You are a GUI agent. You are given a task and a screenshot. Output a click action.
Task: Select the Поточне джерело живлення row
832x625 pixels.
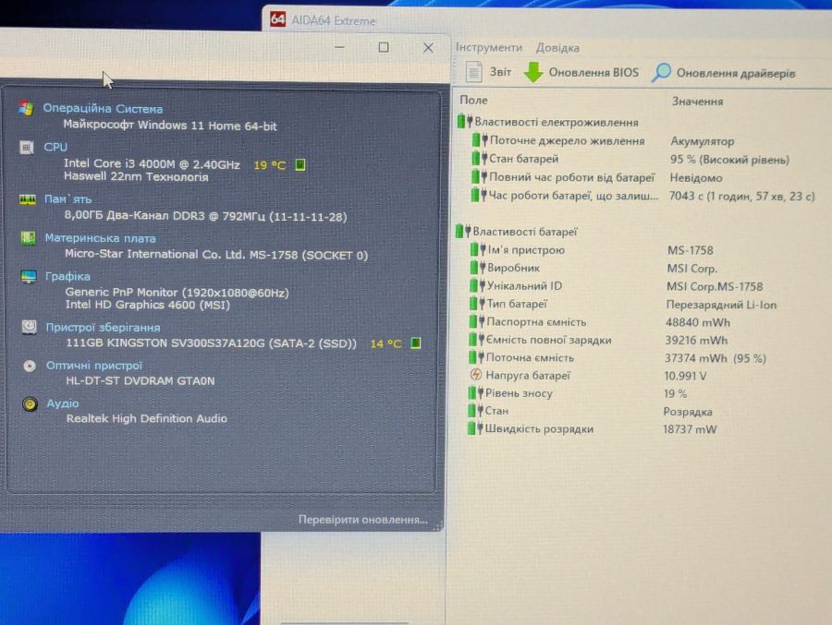602,141
